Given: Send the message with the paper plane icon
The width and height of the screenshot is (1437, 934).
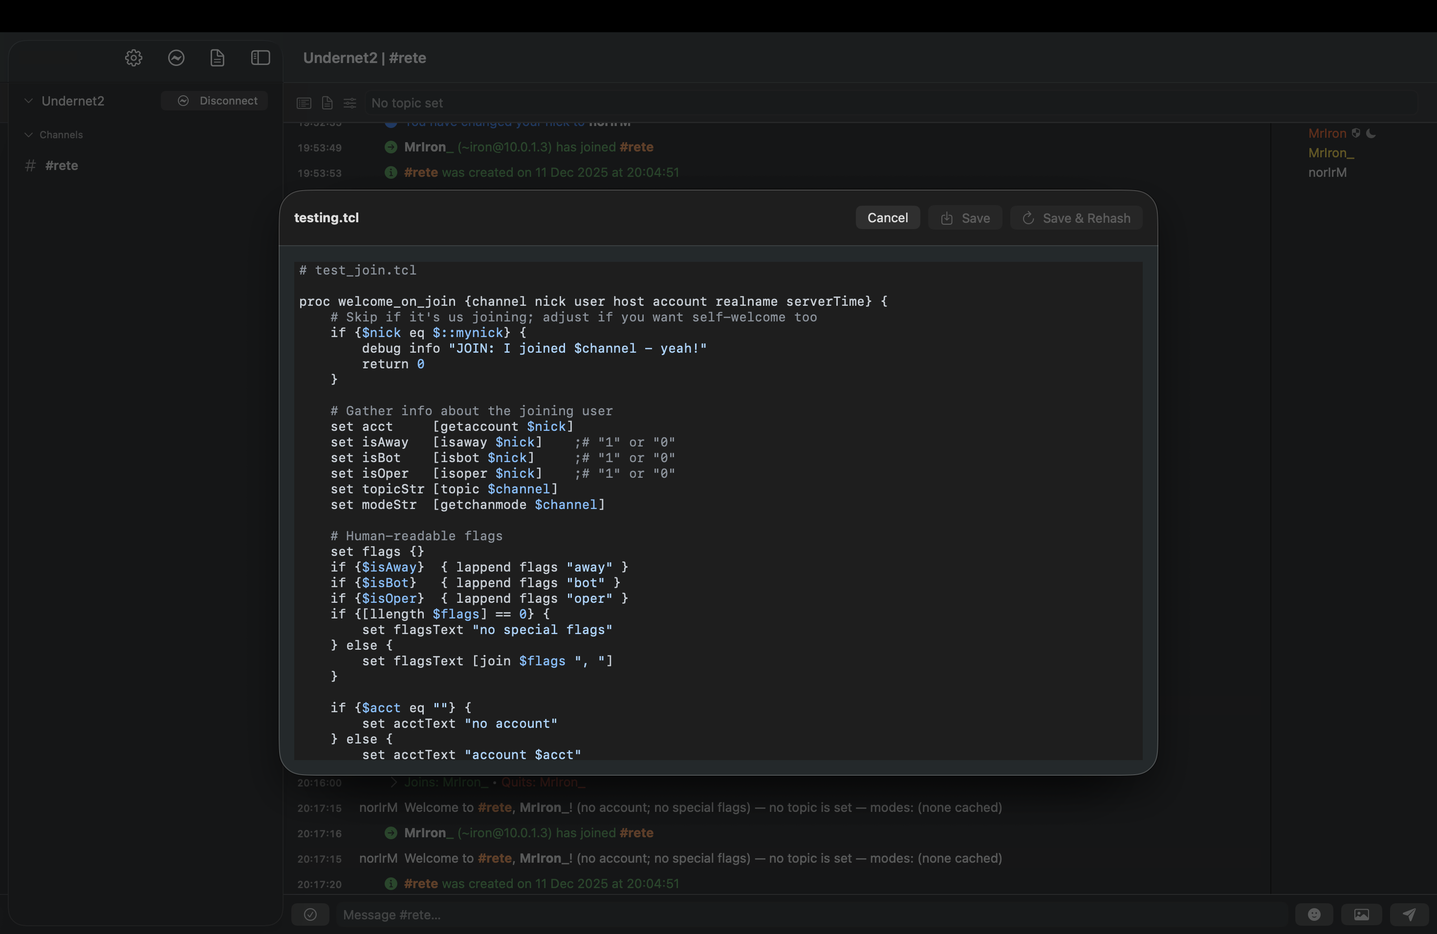Looking at the screenshot, I should pyautogui.click(x=1409, y=914).
